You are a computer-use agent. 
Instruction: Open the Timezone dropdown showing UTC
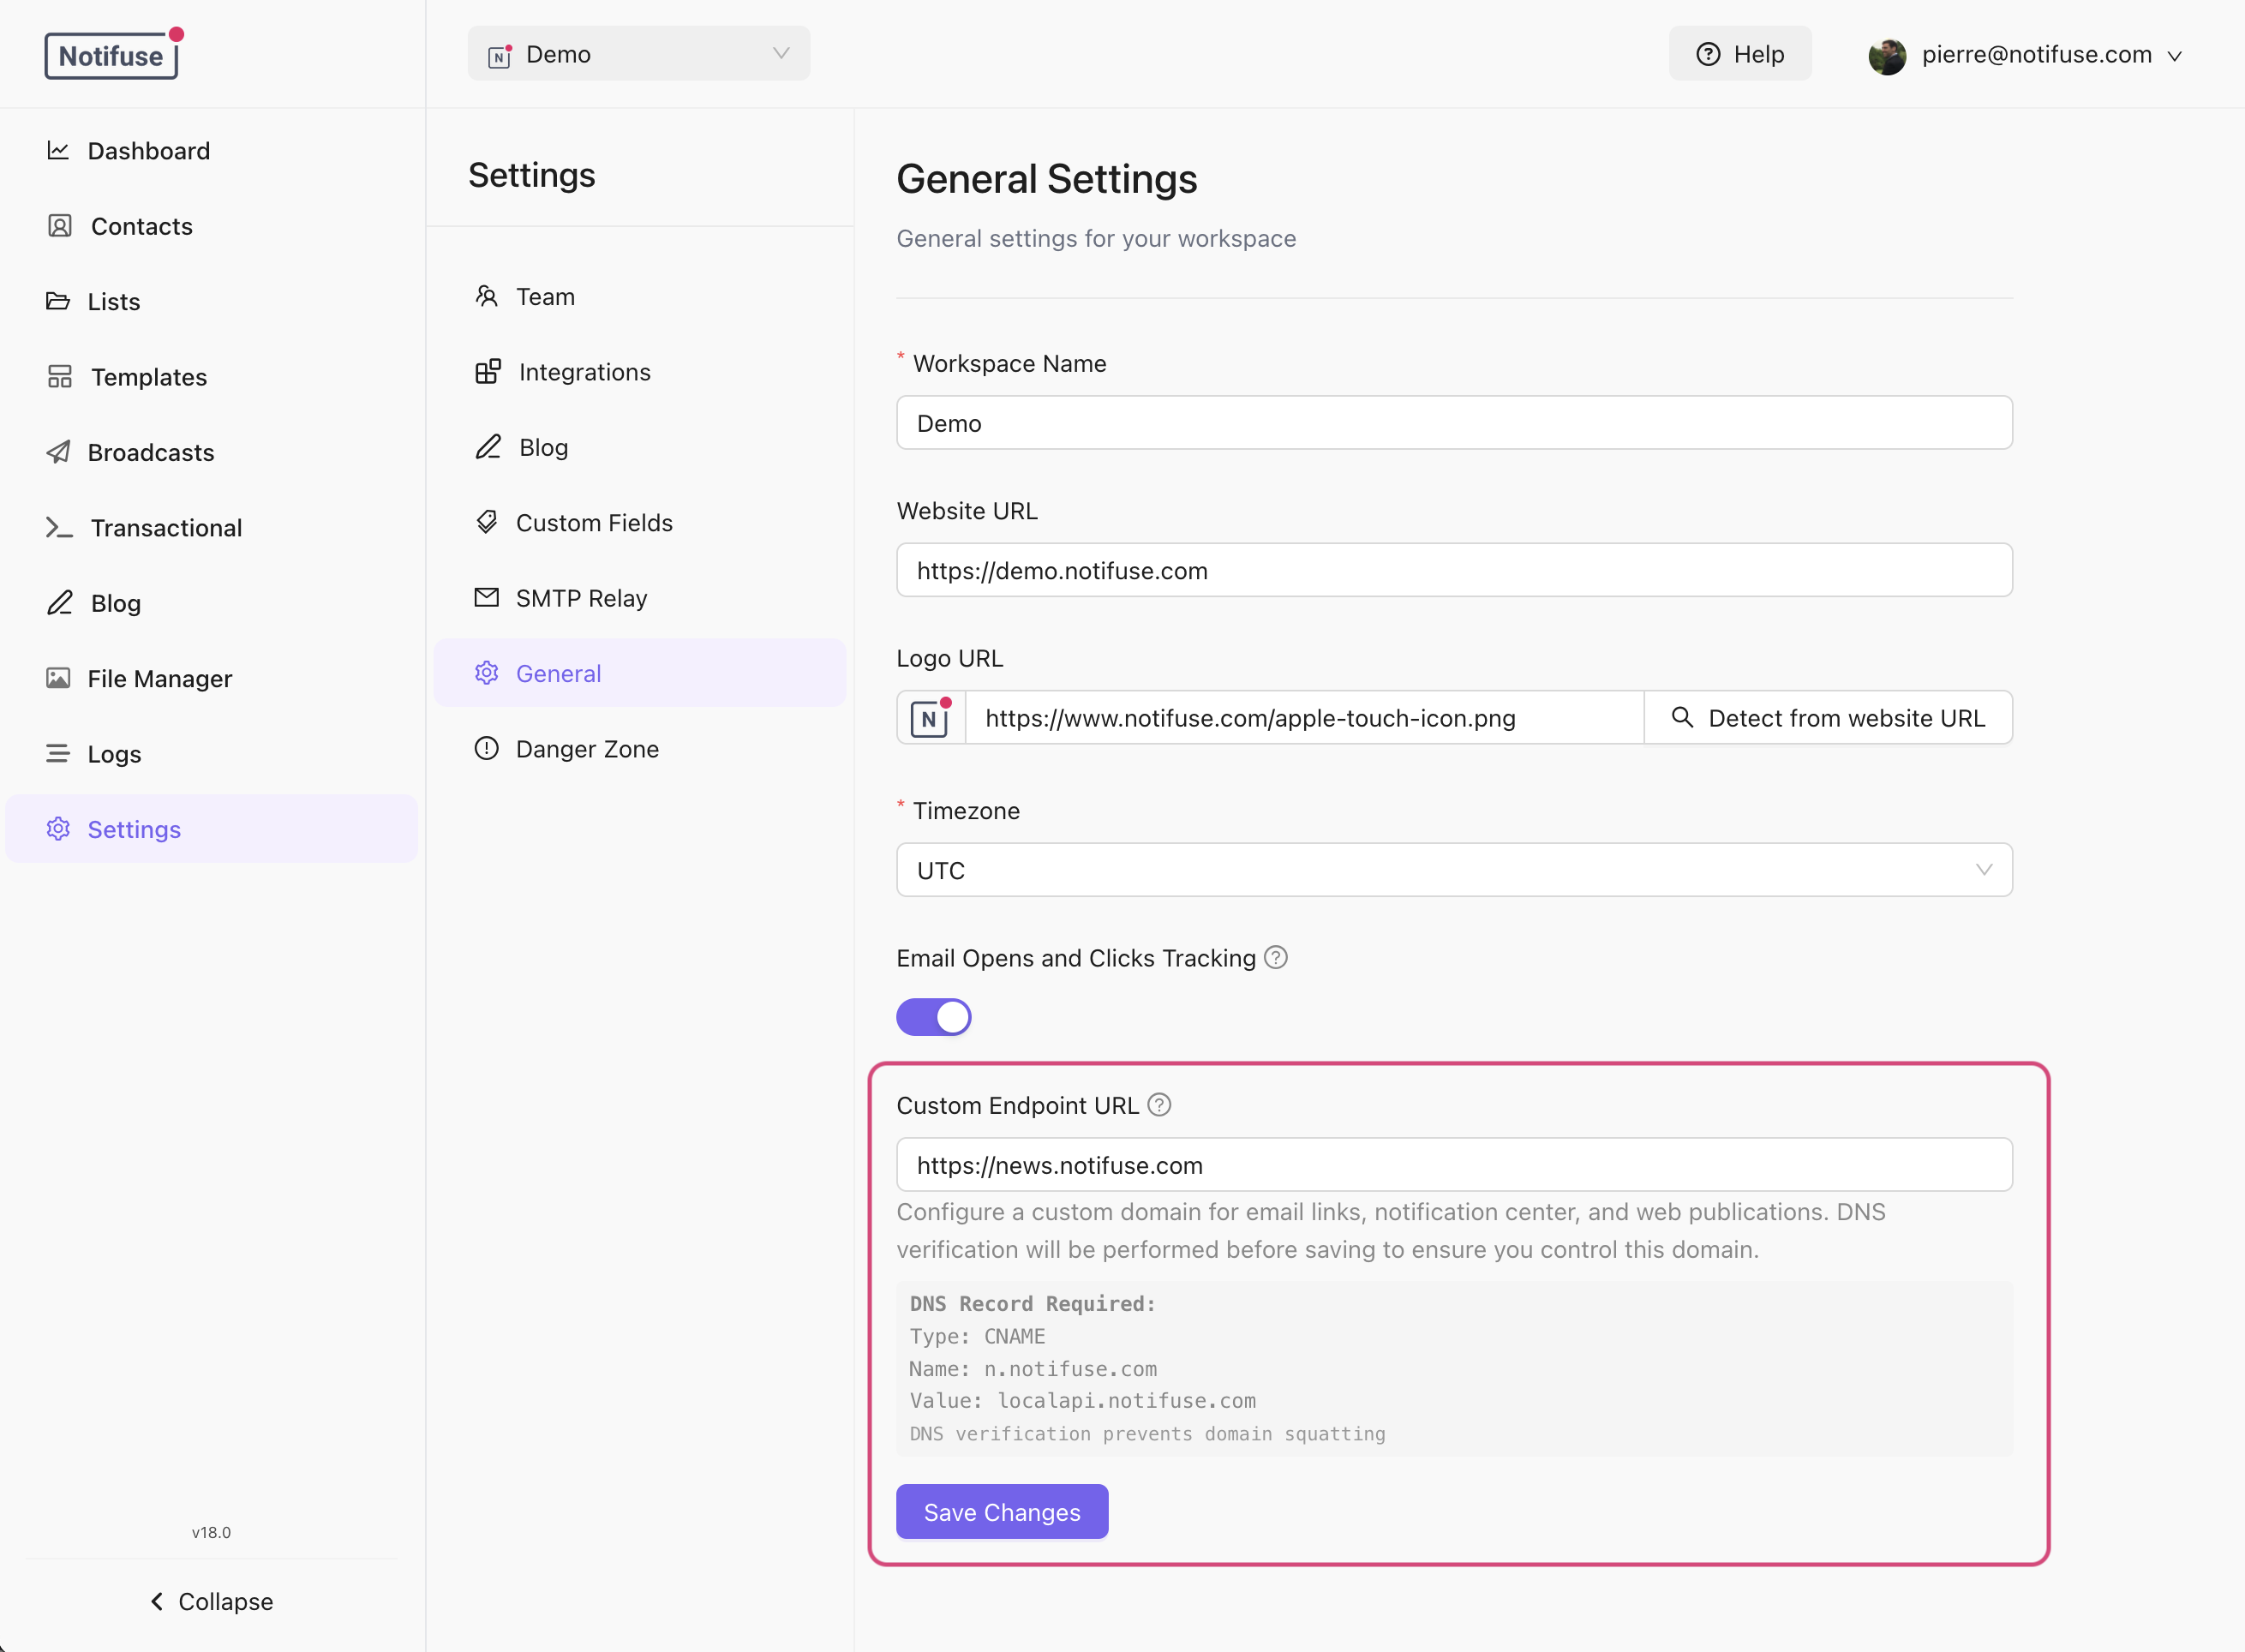click(x=1452, y=869)
